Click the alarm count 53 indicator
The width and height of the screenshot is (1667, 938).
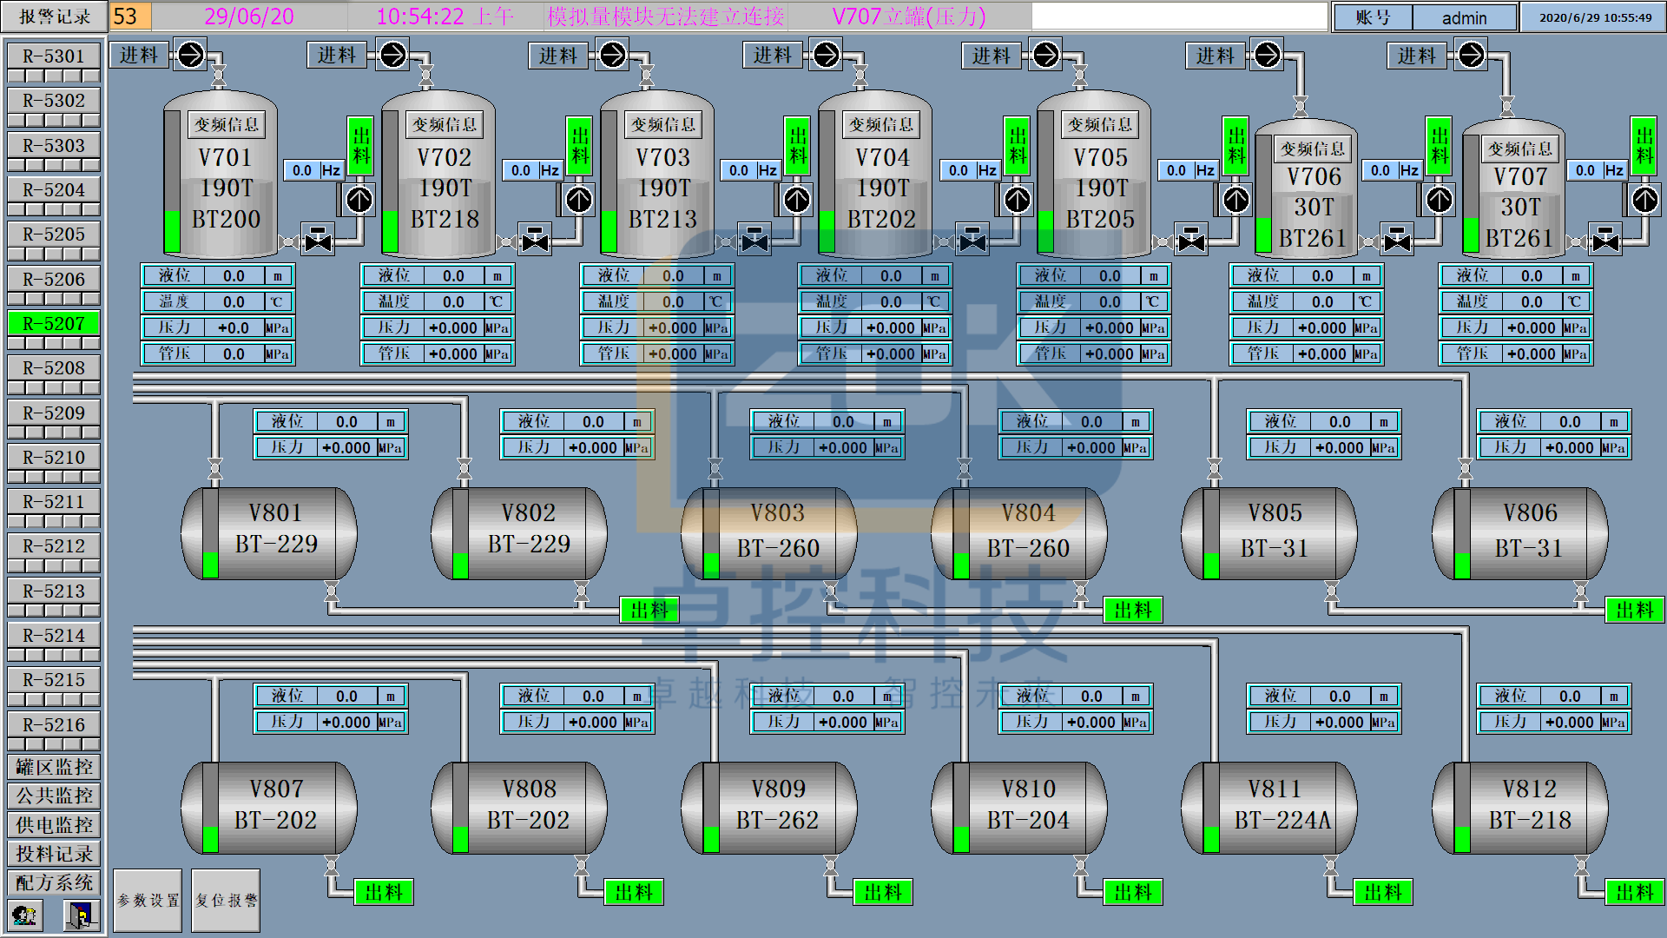130,17
